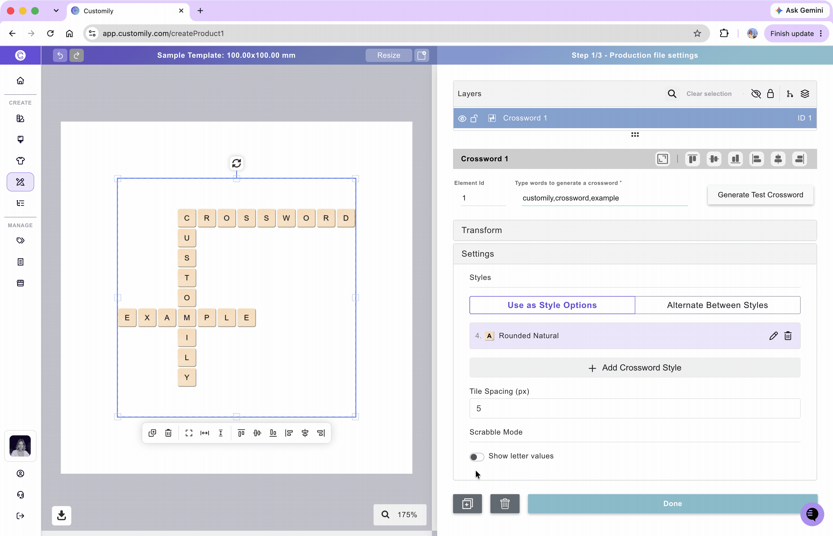Click Generate Test Crossword button
Image resolution: width=833 pixels, height=536 pixels.
761,195
